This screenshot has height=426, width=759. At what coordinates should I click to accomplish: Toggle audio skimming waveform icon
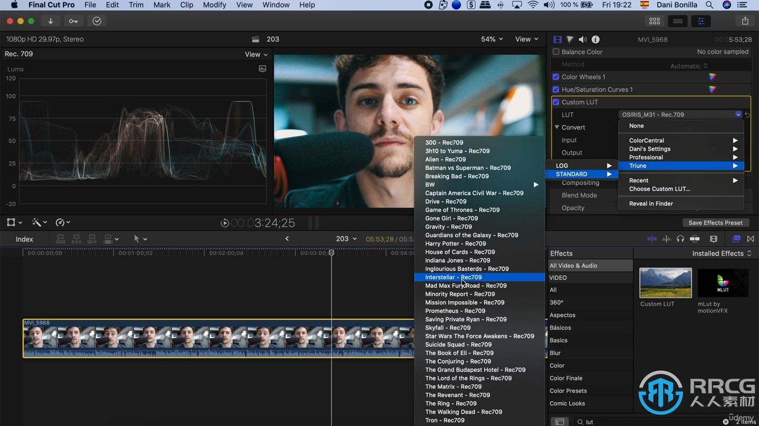tap(667, 239)
